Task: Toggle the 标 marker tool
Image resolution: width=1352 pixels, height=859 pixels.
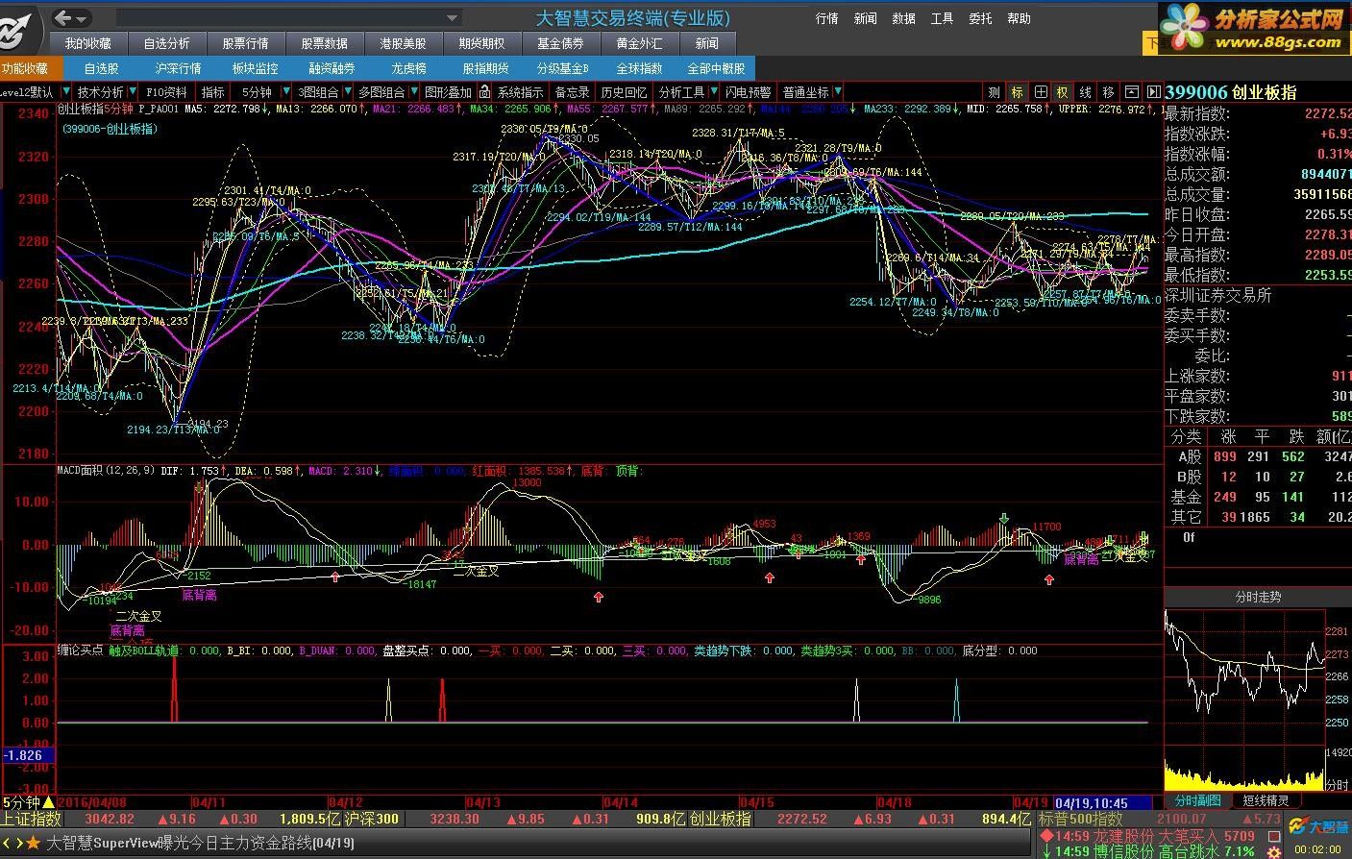Action: pos(1017,92)
